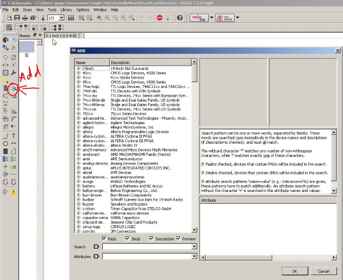Select the Label tool
This screenshot has height=280, width=343.
pos(14,167)
